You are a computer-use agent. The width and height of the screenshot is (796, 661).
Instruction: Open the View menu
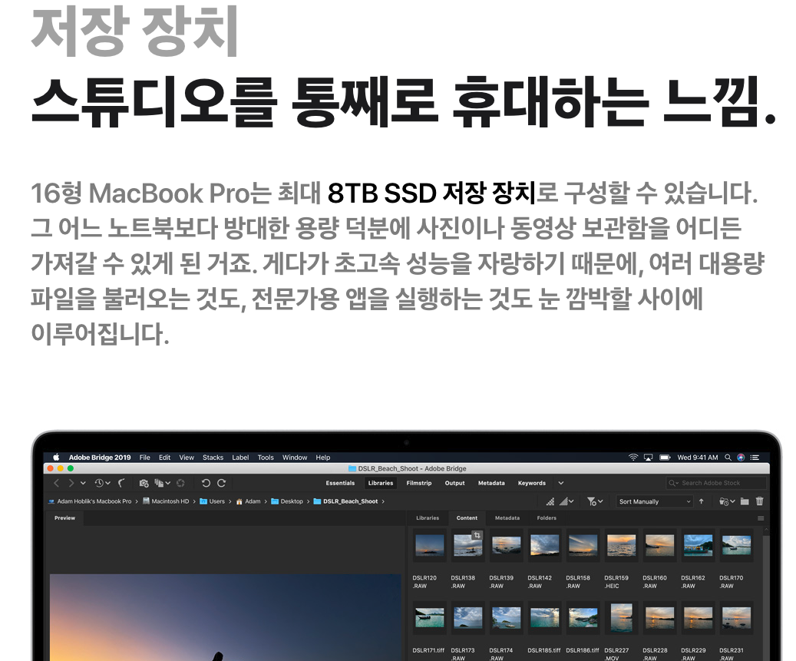pyautogui.click(x=187, y=457)
